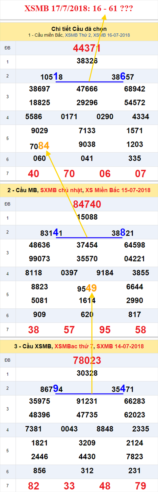
Task: Select the number 38657
Action: pos(122,77)
